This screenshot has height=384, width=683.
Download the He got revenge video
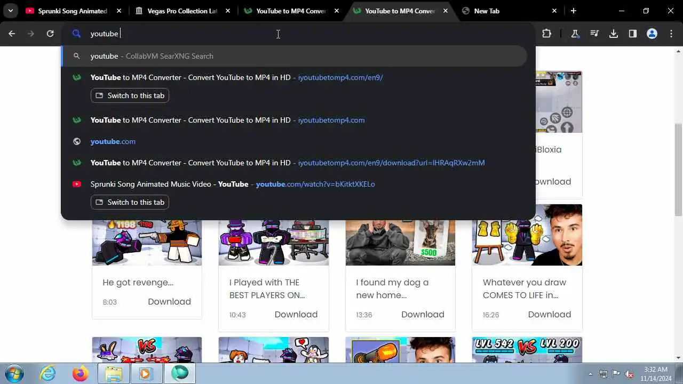pos(169,301)
